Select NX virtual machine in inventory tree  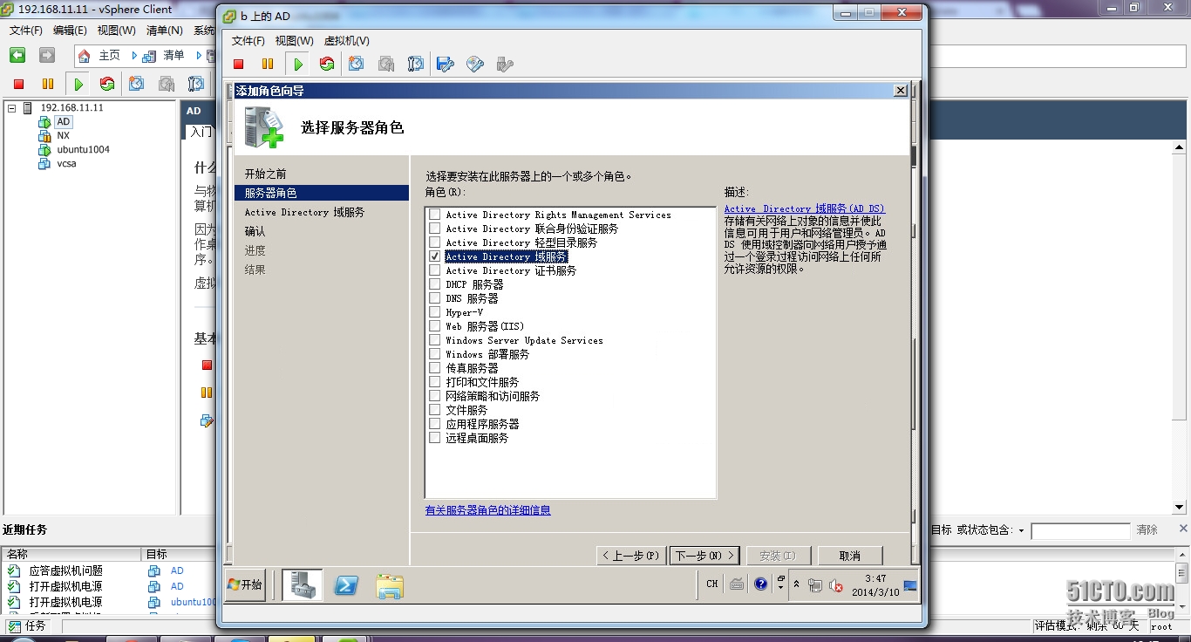63,135
